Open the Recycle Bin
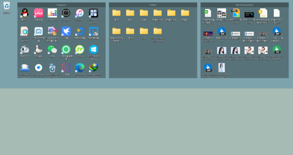This screenshot has height=155, width=293. [7, 6]
